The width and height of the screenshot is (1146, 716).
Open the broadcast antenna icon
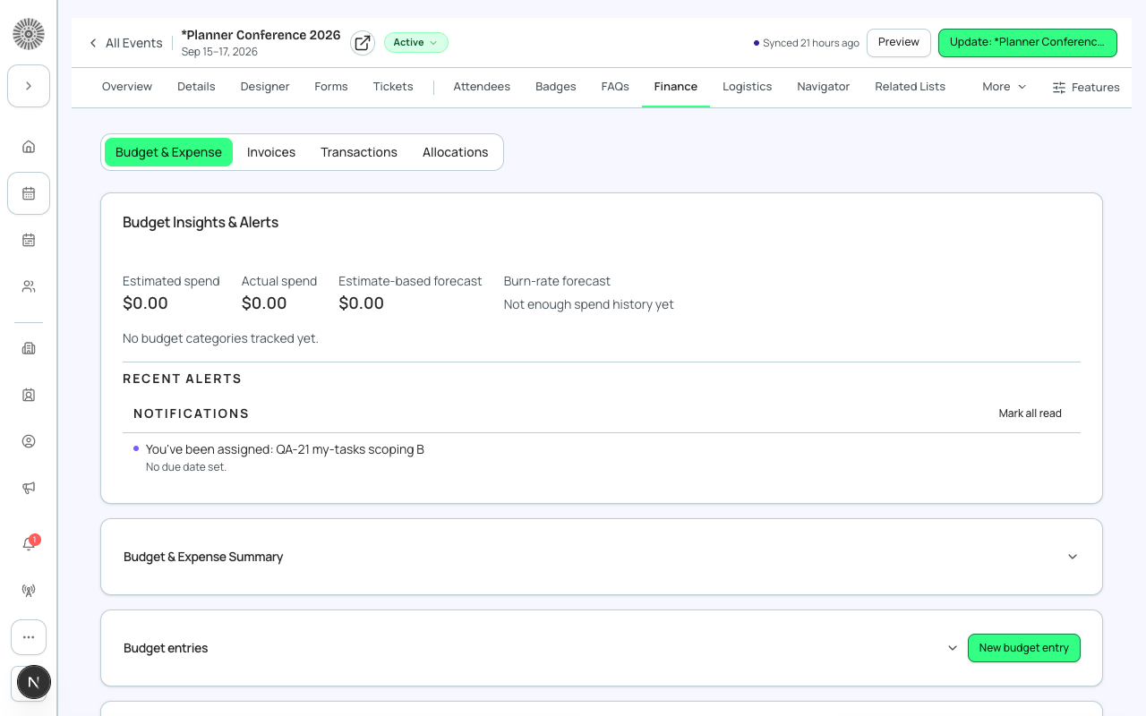point(29,591)
